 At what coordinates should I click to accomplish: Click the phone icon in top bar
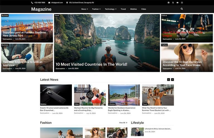click(x=32, y=3)
